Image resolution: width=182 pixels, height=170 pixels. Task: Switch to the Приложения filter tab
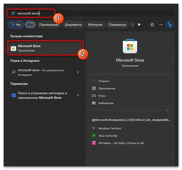point(49,25)
